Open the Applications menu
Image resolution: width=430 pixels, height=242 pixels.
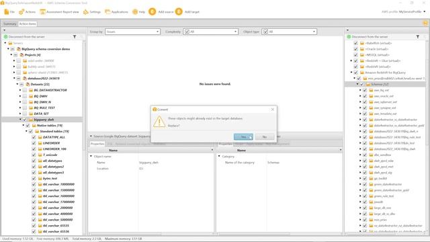pos(116,12)
